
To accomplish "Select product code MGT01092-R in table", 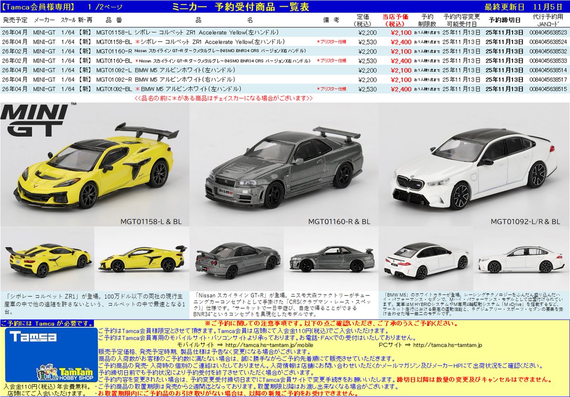I will pos(114,79).
